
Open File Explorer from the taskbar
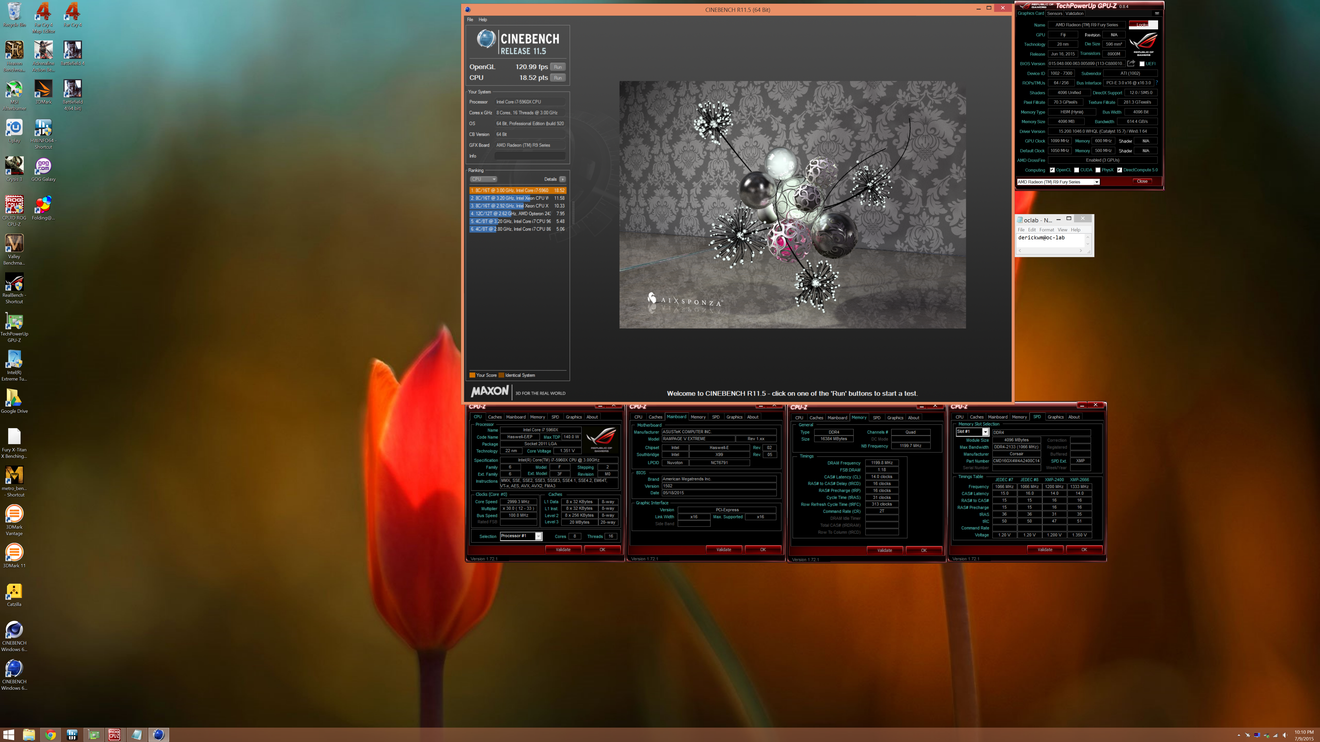(29, 735)
